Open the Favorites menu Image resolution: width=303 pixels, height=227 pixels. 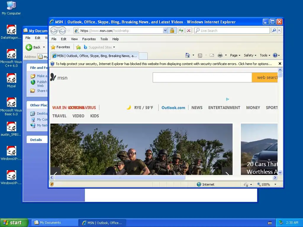click(89, 39)
